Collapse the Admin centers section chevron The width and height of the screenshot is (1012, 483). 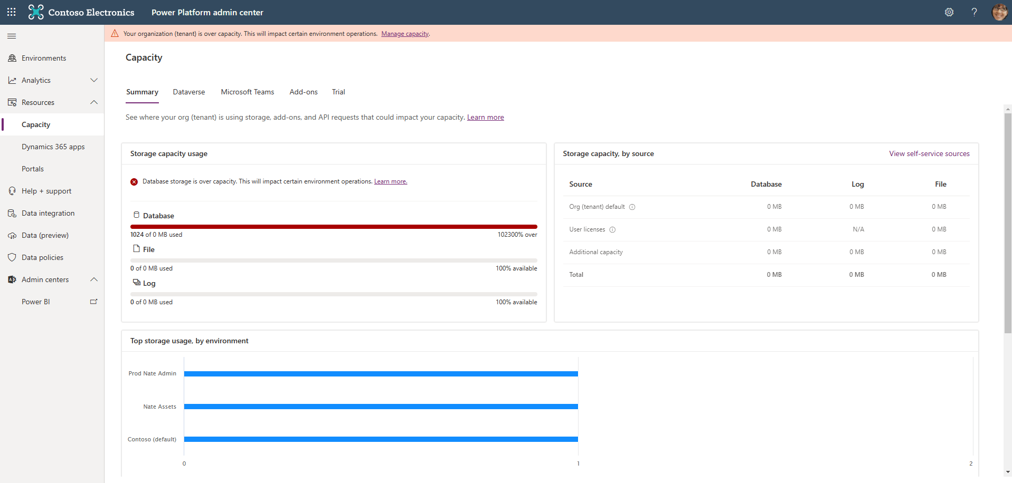click(94, 279)
